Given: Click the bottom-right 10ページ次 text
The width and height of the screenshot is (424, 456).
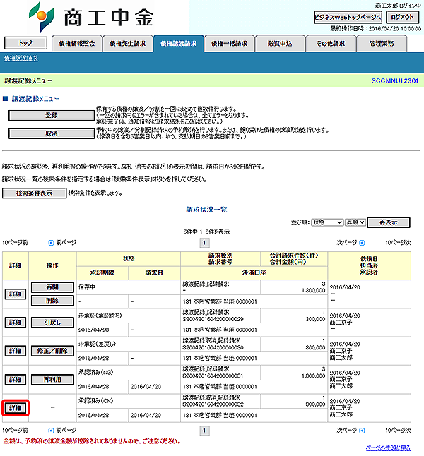Looking at the screenshot, I should 398,431.
